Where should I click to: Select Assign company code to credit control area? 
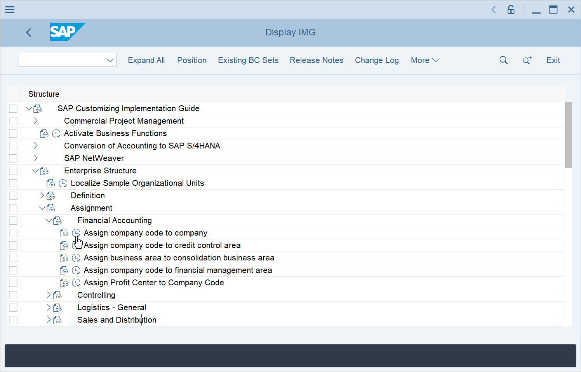pos(162,245)
